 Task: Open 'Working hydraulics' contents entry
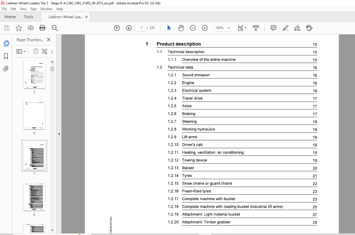pos(198,129)
